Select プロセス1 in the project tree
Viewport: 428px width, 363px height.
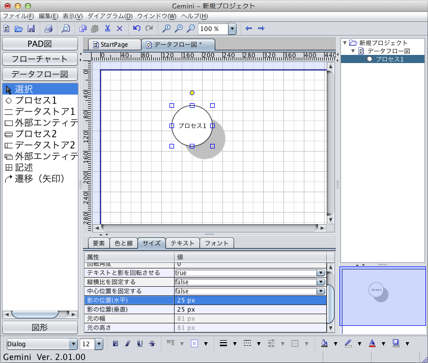pyautogui.click(x=389, y=59)
